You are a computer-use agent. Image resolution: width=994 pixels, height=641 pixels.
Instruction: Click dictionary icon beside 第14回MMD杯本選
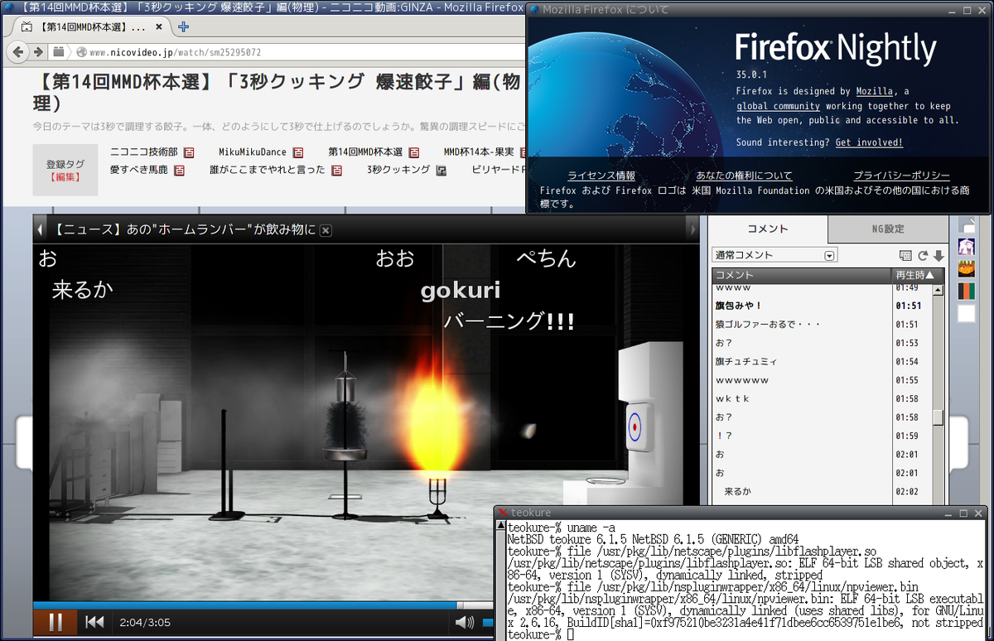pos(414,152)
